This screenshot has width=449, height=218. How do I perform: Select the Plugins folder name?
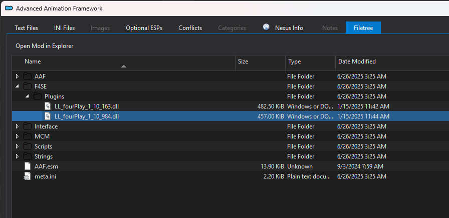(x=55, y=96)
